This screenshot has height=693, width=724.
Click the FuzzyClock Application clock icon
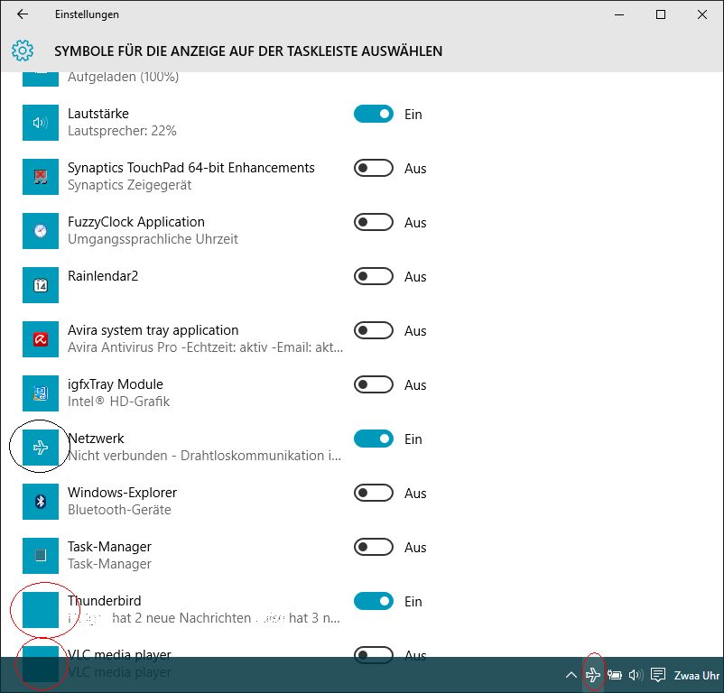41,231
